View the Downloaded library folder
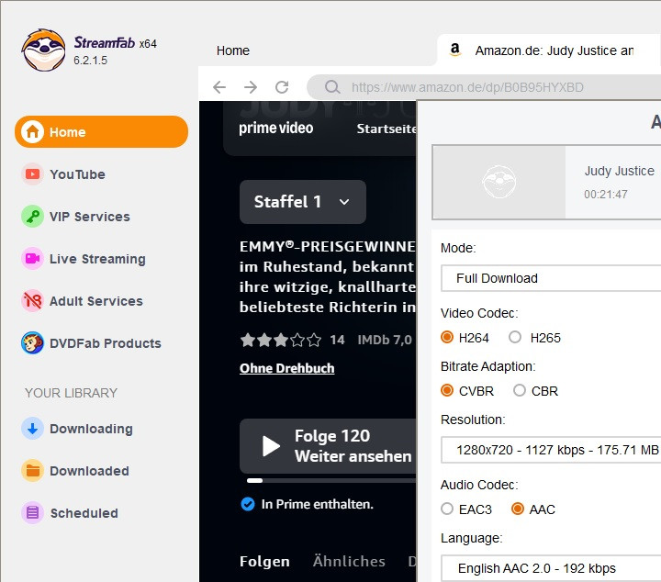 (89, 471)
